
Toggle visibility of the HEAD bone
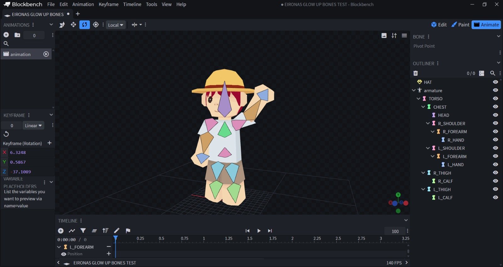click(x=495, y=115)
